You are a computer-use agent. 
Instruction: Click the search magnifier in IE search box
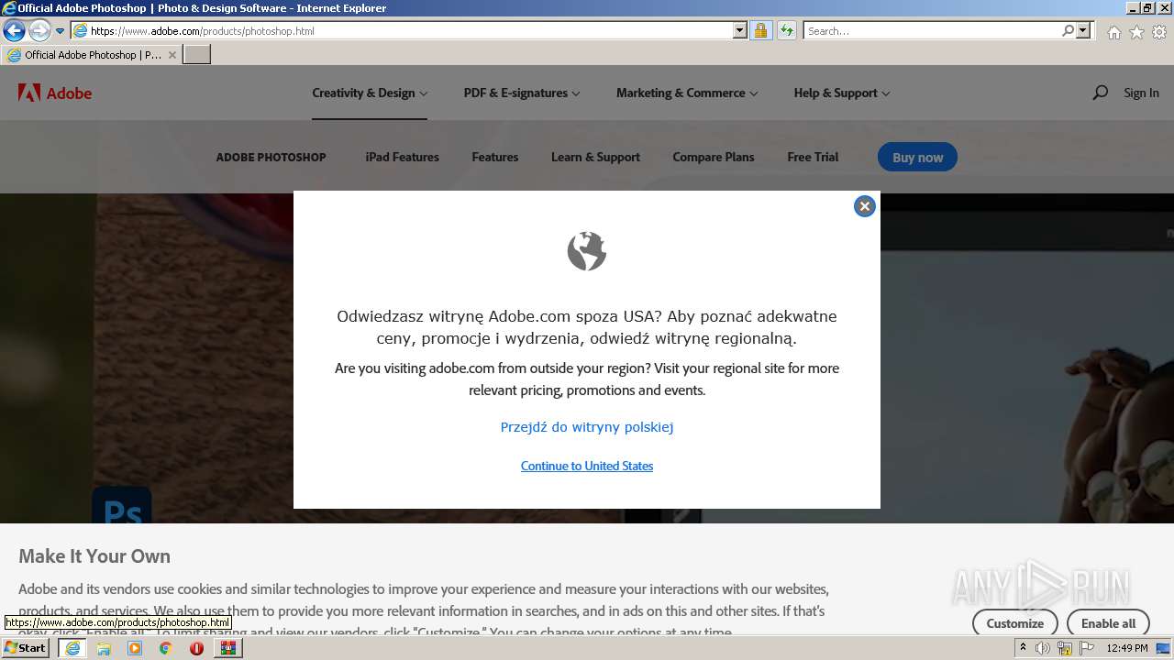[1068, 30]
